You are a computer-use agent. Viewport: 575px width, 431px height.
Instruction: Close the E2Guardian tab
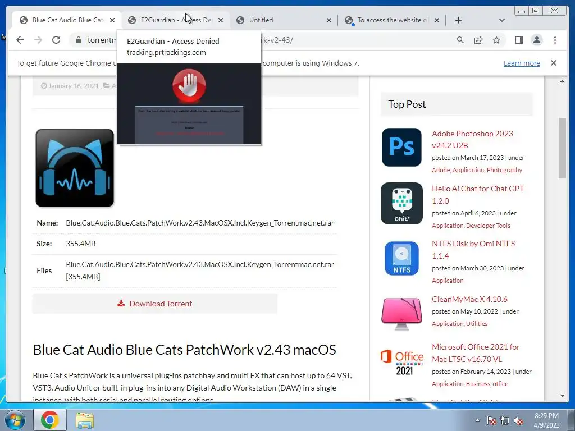tap(220, 20)
